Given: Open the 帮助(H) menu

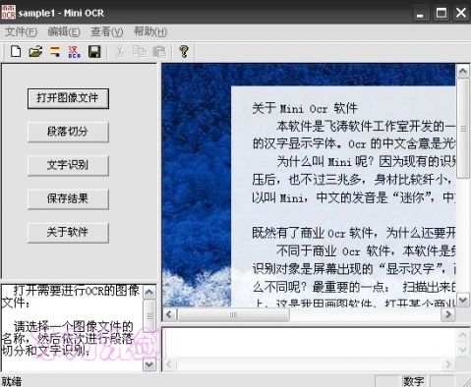Looking at the screenshot, I should click(x=150, y=31).
